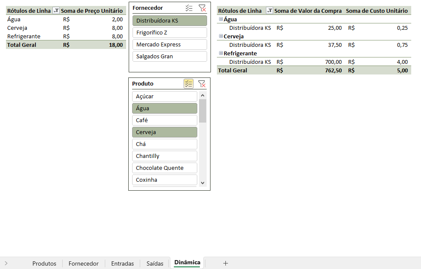Open the Saídas sheet tab
421x269 pixels.
pos(155,263)
